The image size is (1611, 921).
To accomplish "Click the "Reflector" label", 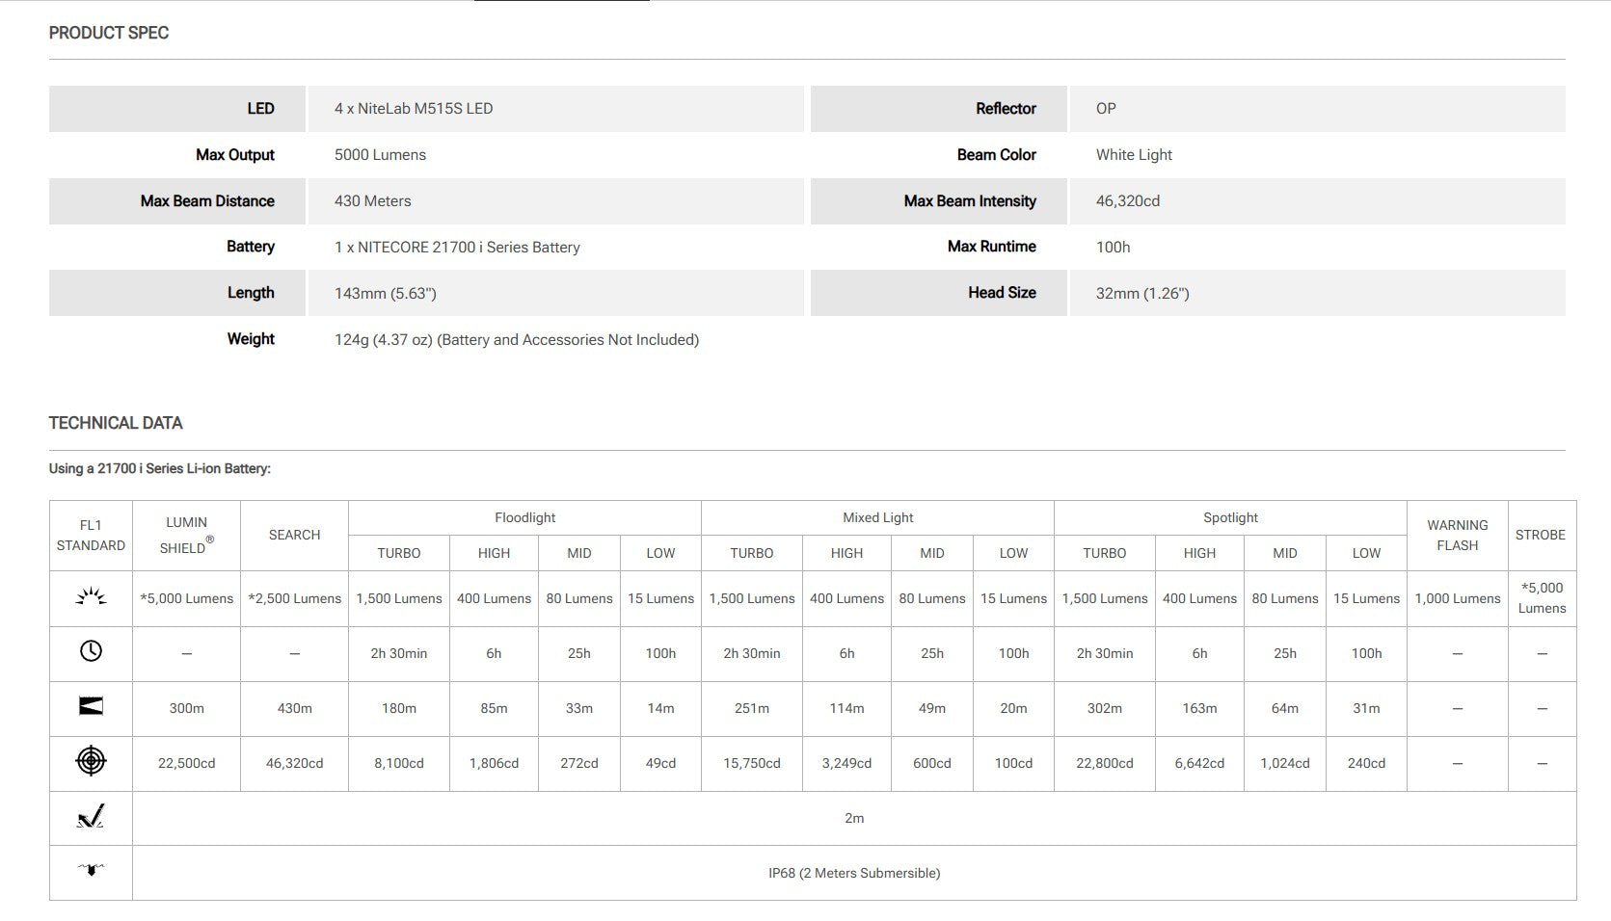I will [1006, 109].
